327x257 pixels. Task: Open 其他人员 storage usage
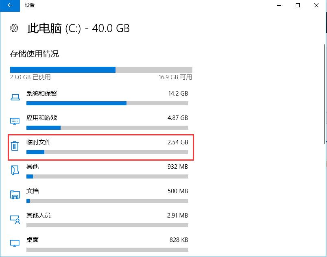coord(101,220)
